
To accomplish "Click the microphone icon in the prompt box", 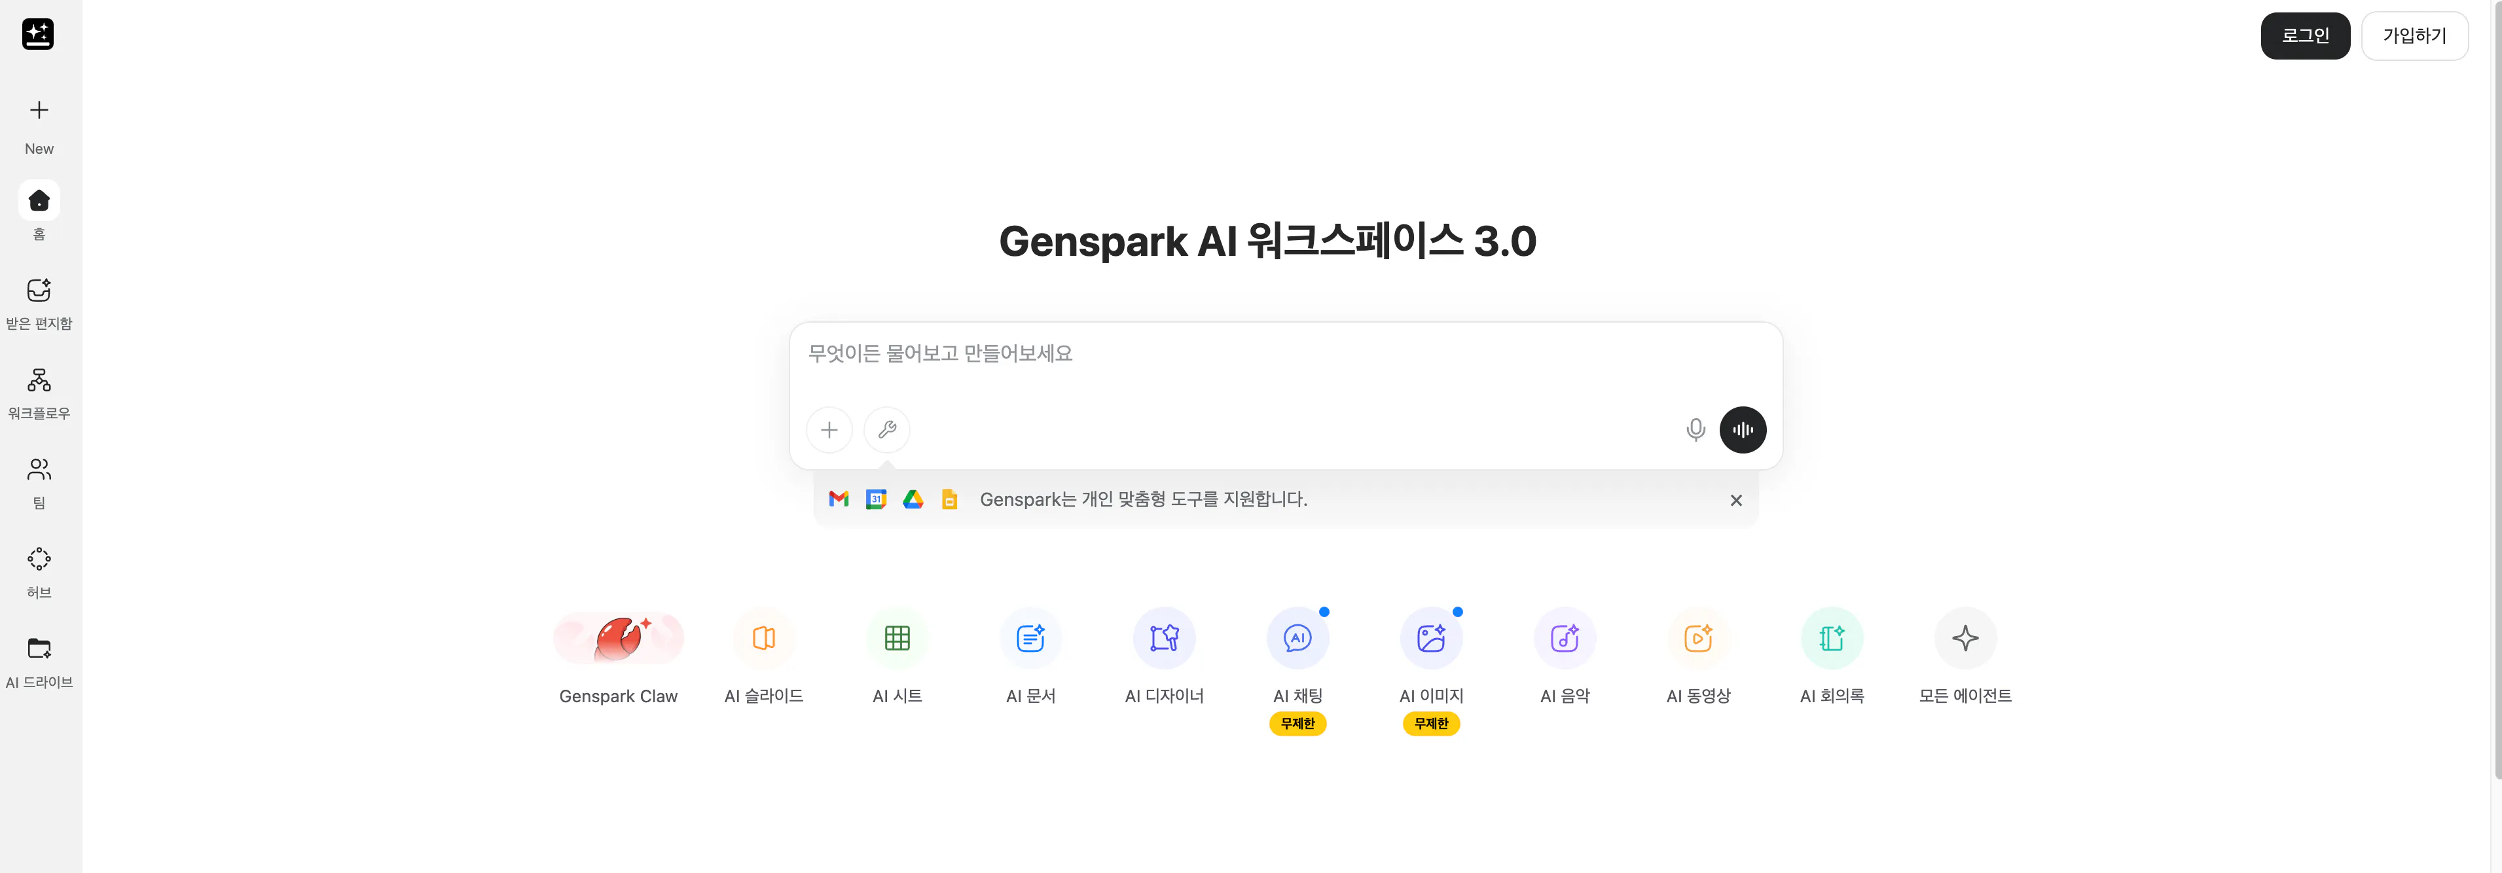I will (1695, 429).
